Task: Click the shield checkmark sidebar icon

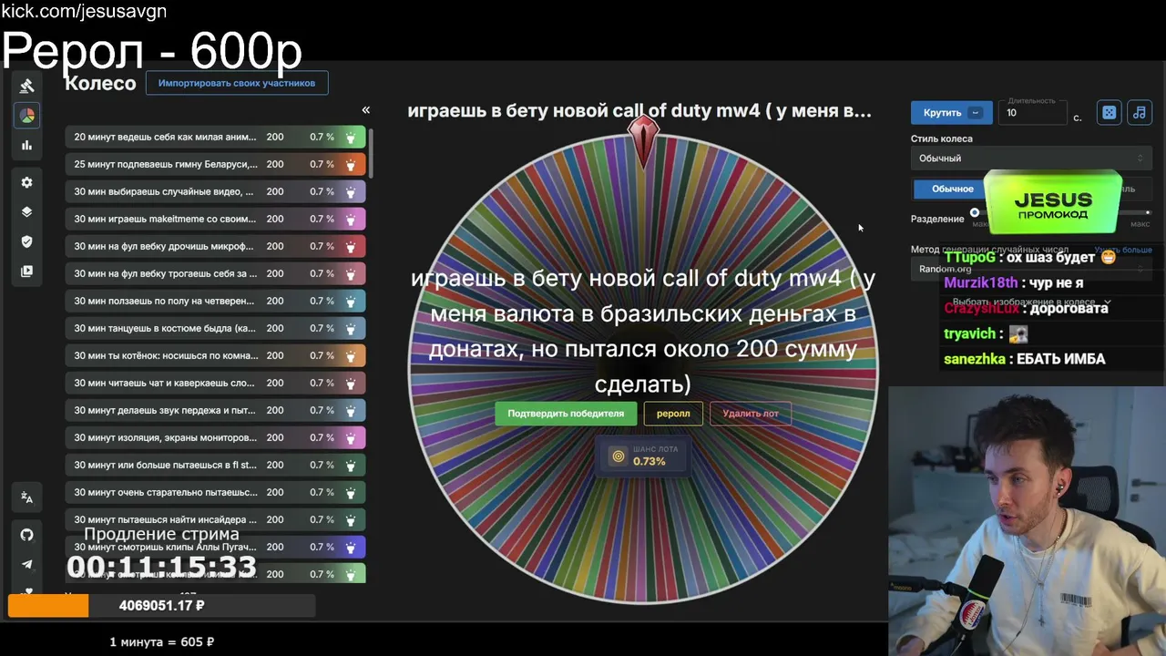Action: pyautogui.click(x=26, y=241)
